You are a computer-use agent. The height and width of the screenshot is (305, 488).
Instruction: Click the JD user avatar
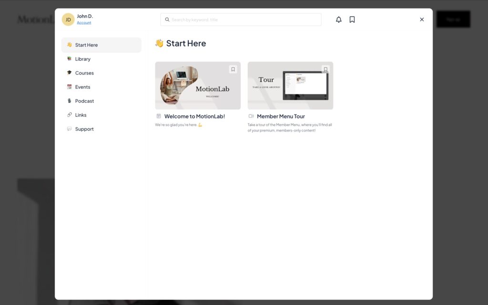click(68, 20)
